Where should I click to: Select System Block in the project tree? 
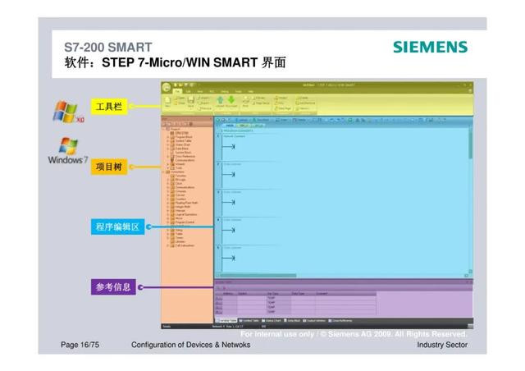180,152
